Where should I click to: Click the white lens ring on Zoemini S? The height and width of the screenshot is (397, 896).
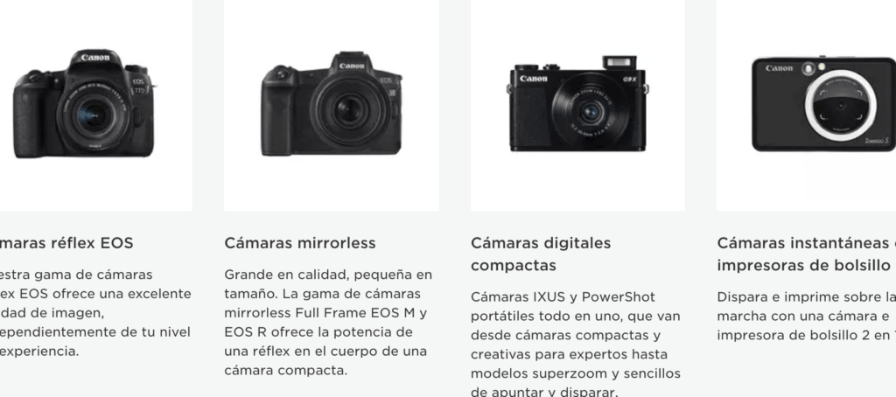tap(841, 105)
